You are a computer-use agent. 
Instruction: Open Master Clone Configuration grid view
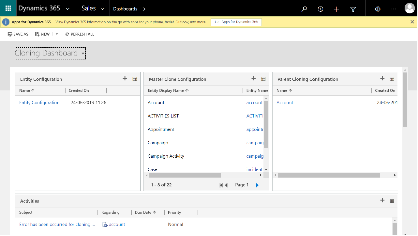point(263,79)
